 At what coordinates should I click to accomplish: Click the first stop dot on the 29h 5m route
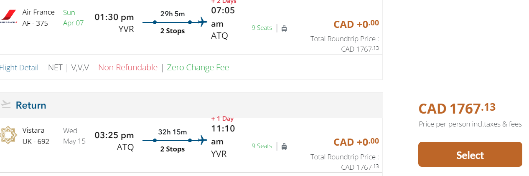(x=155, y=22)
